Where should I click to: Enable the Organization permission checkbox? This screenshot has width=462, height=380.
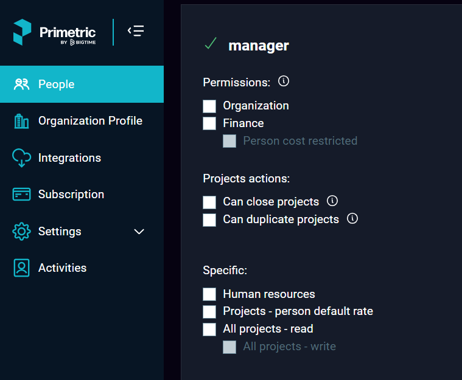209,106
